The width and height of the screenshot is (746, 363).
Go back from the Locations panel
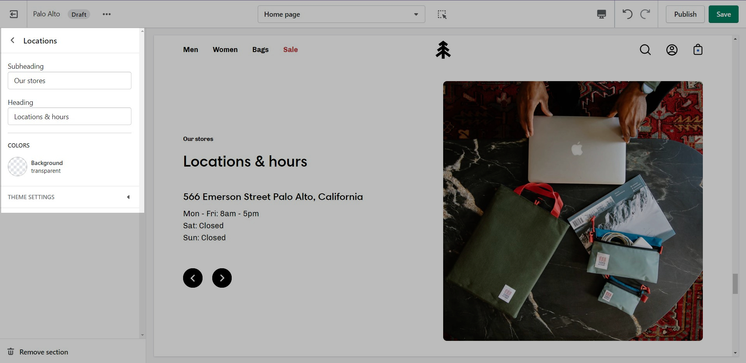tap(12, 40)
